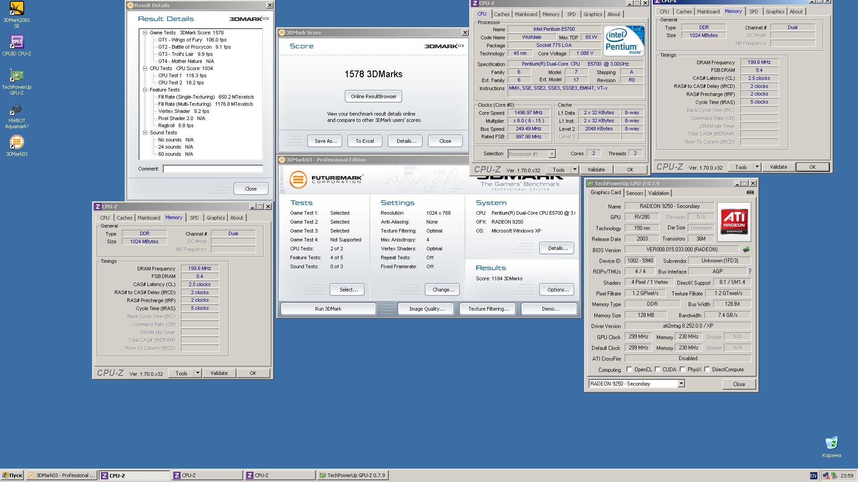Image resolution: width=858 pixels, height=482 pixels.
Task: Open the Start (Пуск) menu
Action: coord(12,475)
